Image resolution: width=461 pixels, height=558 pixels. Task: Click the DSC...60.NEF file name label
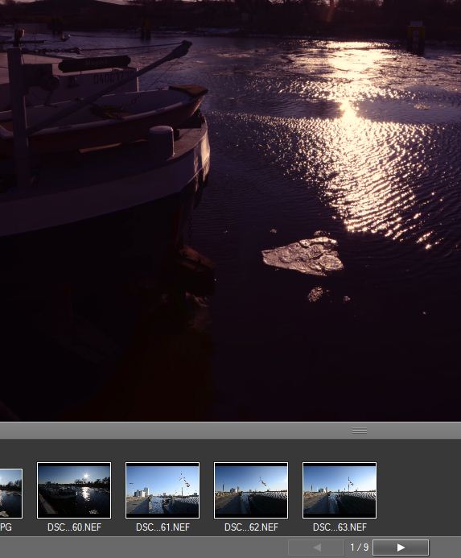[74, 527]
